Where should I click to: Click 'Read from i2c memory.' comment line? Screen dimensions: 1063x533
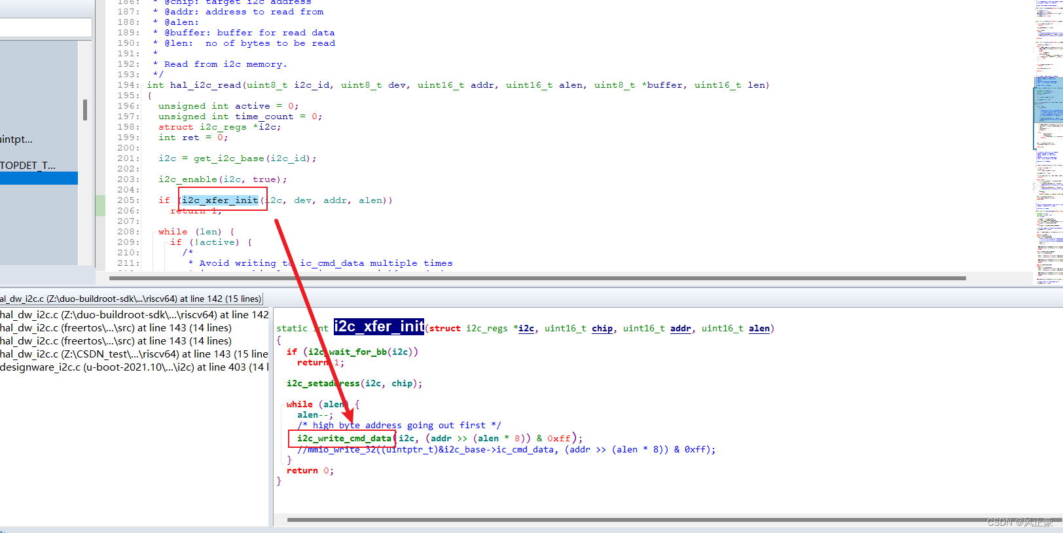tap(225, 64)
